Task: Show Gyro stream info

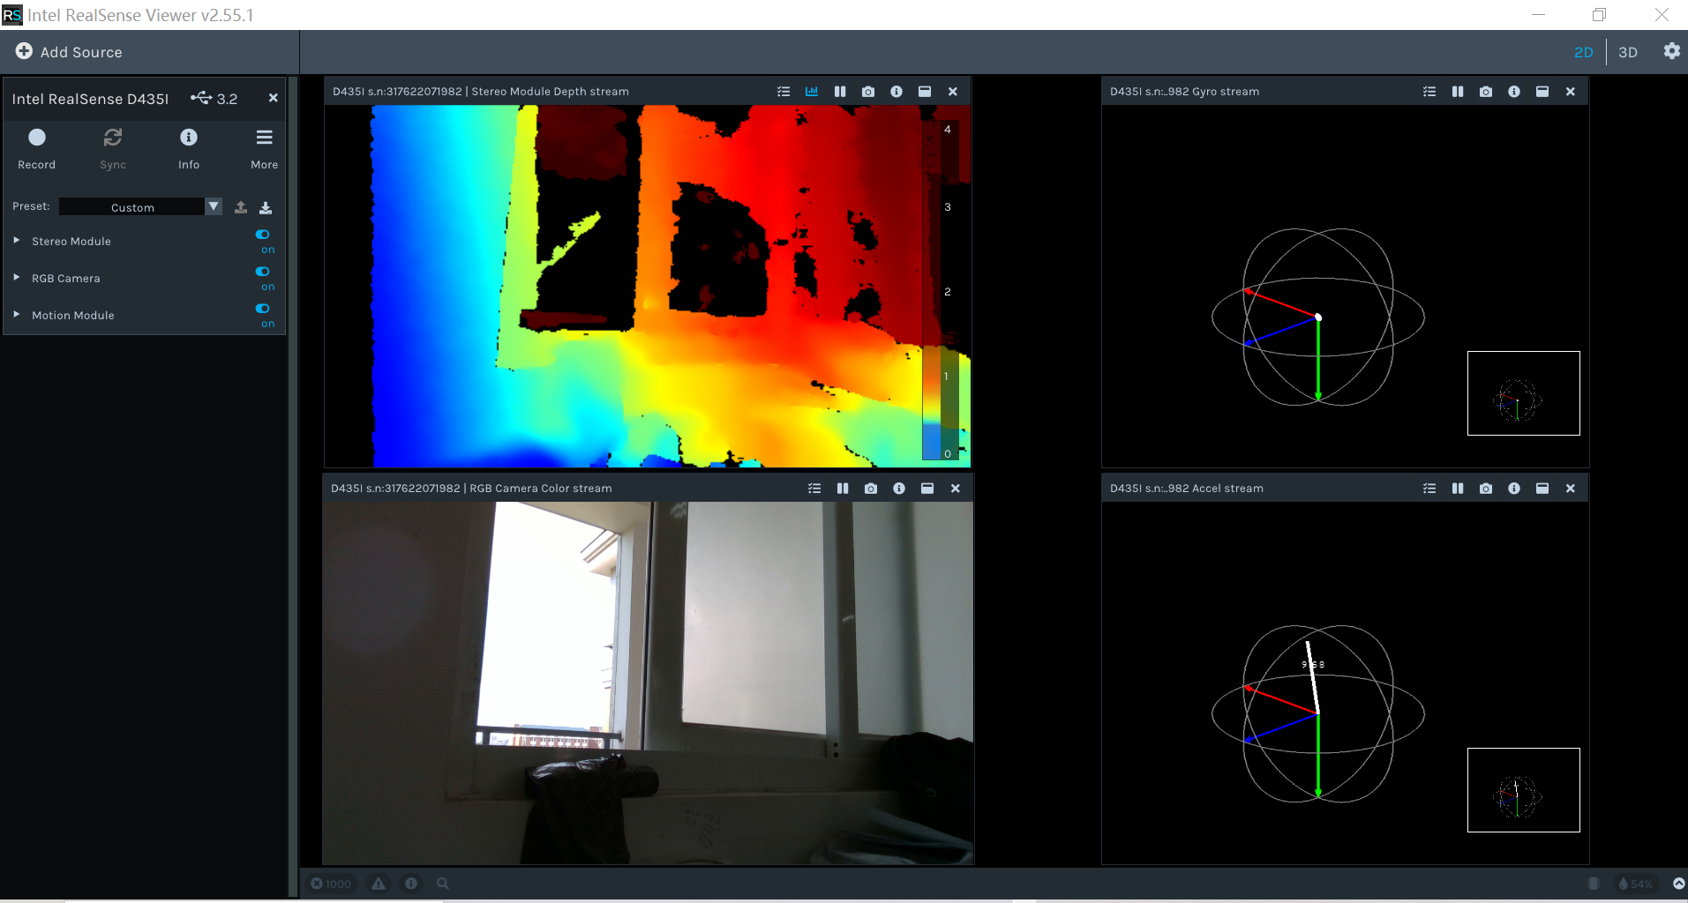Action: point(1514,92)
